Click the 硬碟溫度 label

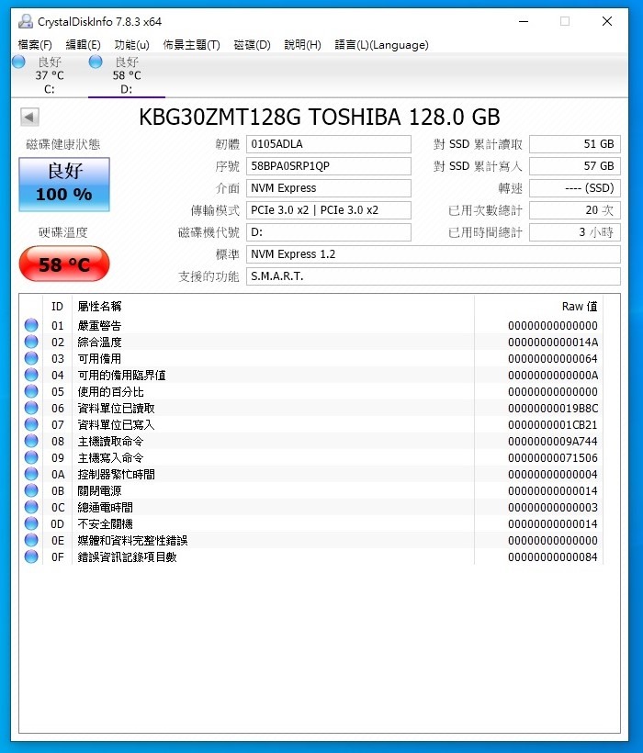62,232
